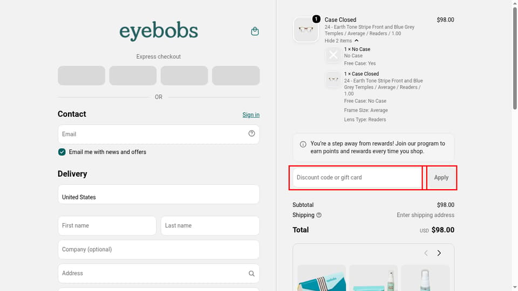Click the Case Closed product title

(x=340, y=20)
